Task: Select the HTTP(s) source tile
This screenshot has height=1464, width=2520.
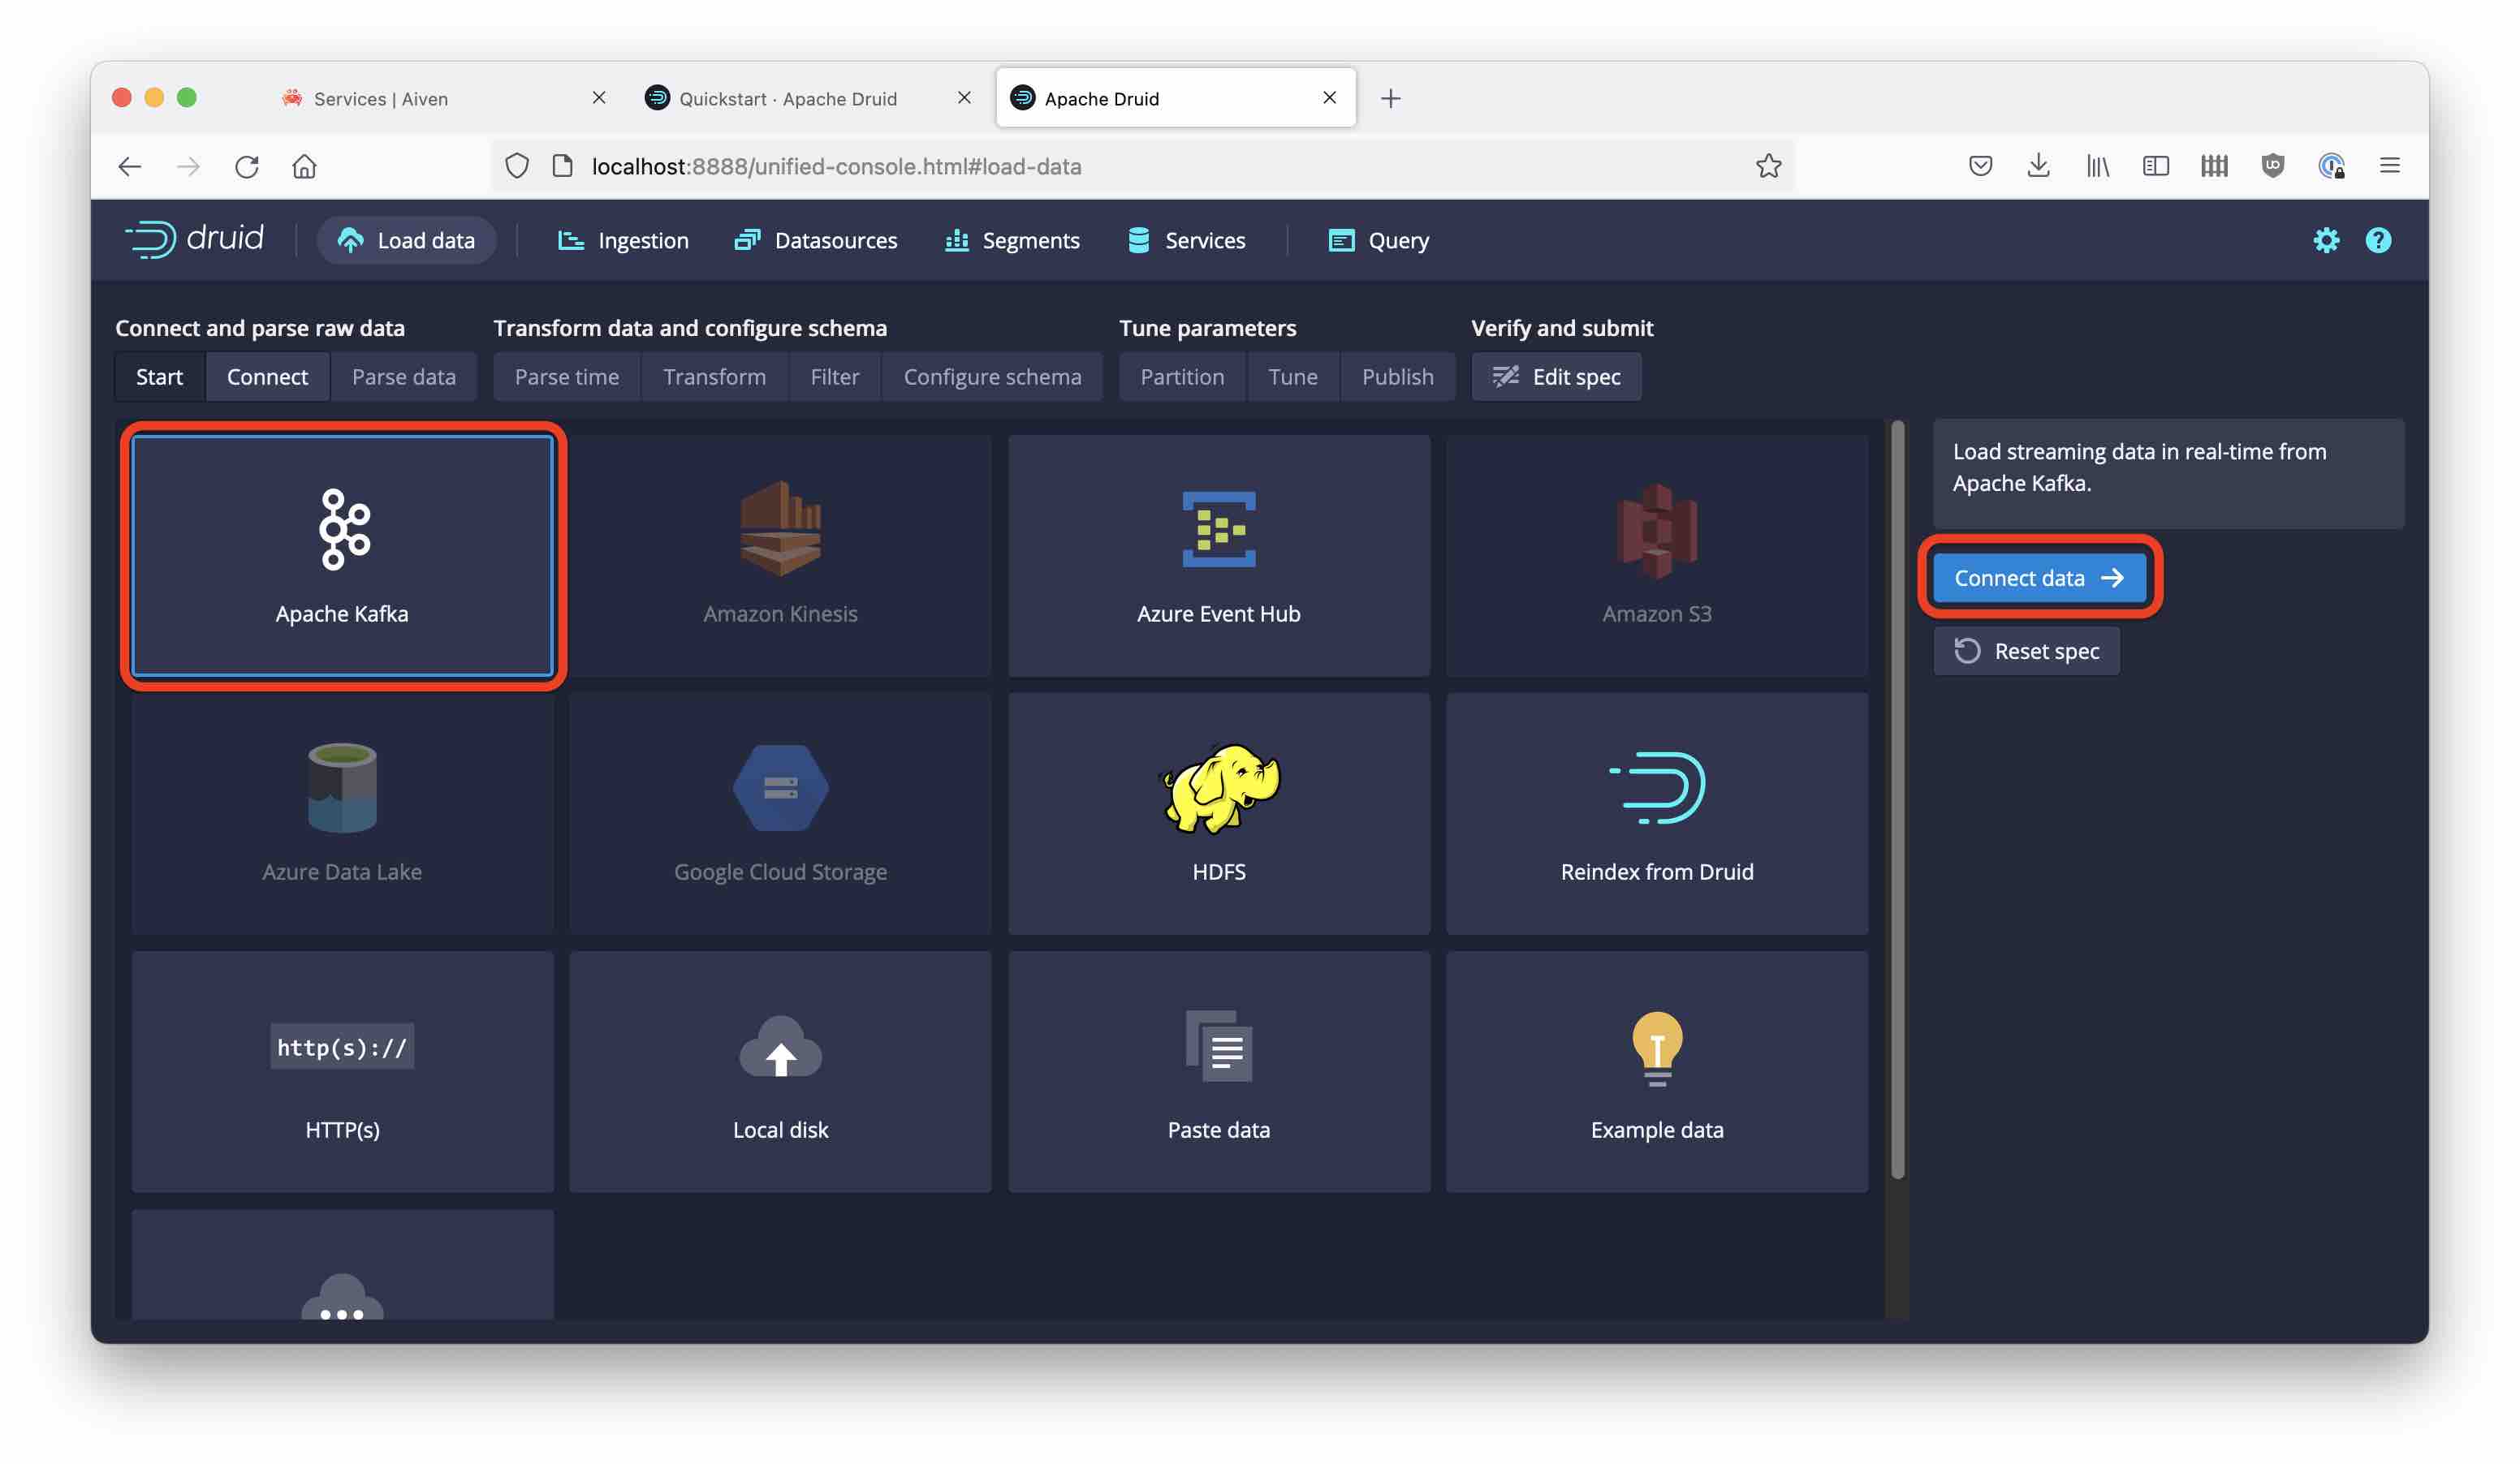Action: [342, 1071]
